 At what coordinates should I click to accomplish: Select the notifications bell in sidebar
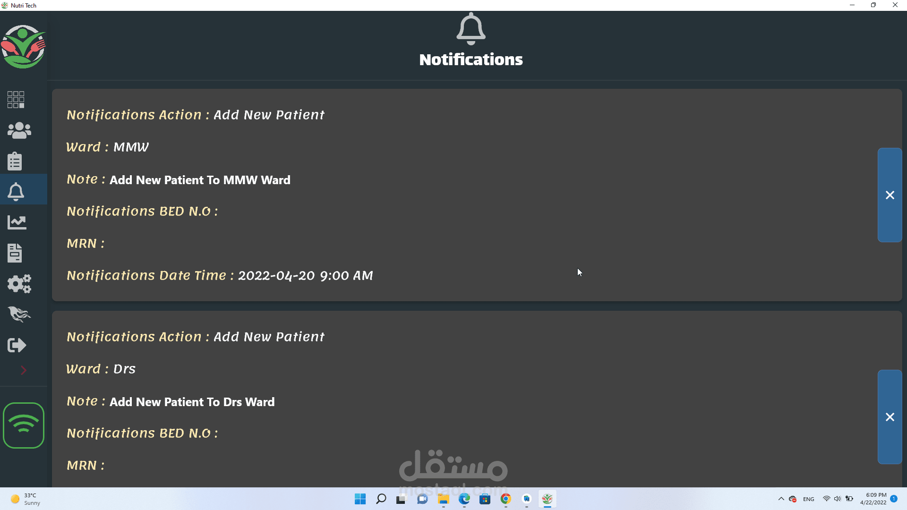point(16,192)
